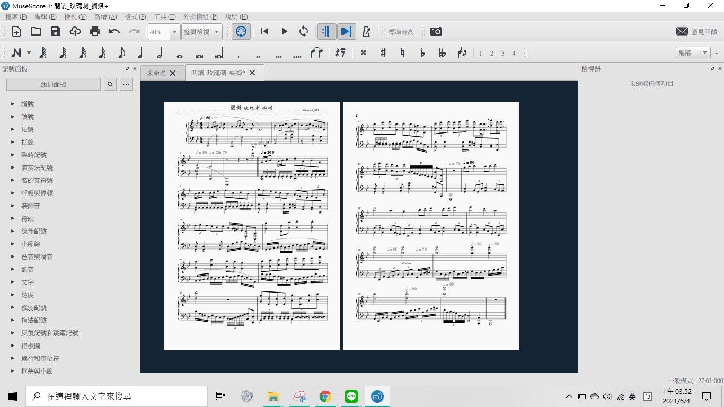Screen dimensions: 724x407
Task: Select 16th note duration
Action: pos(102,53)
